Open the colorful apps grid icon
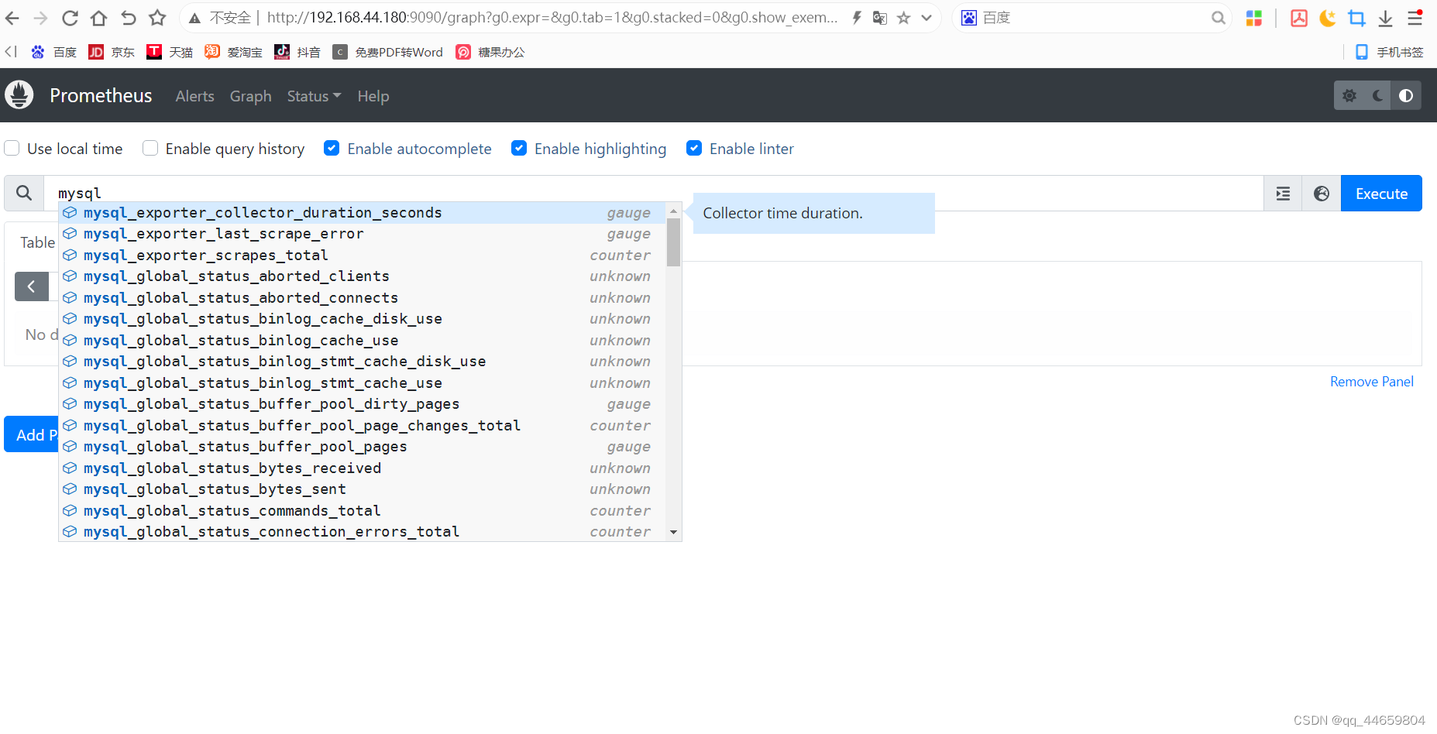 [1254, 18]
